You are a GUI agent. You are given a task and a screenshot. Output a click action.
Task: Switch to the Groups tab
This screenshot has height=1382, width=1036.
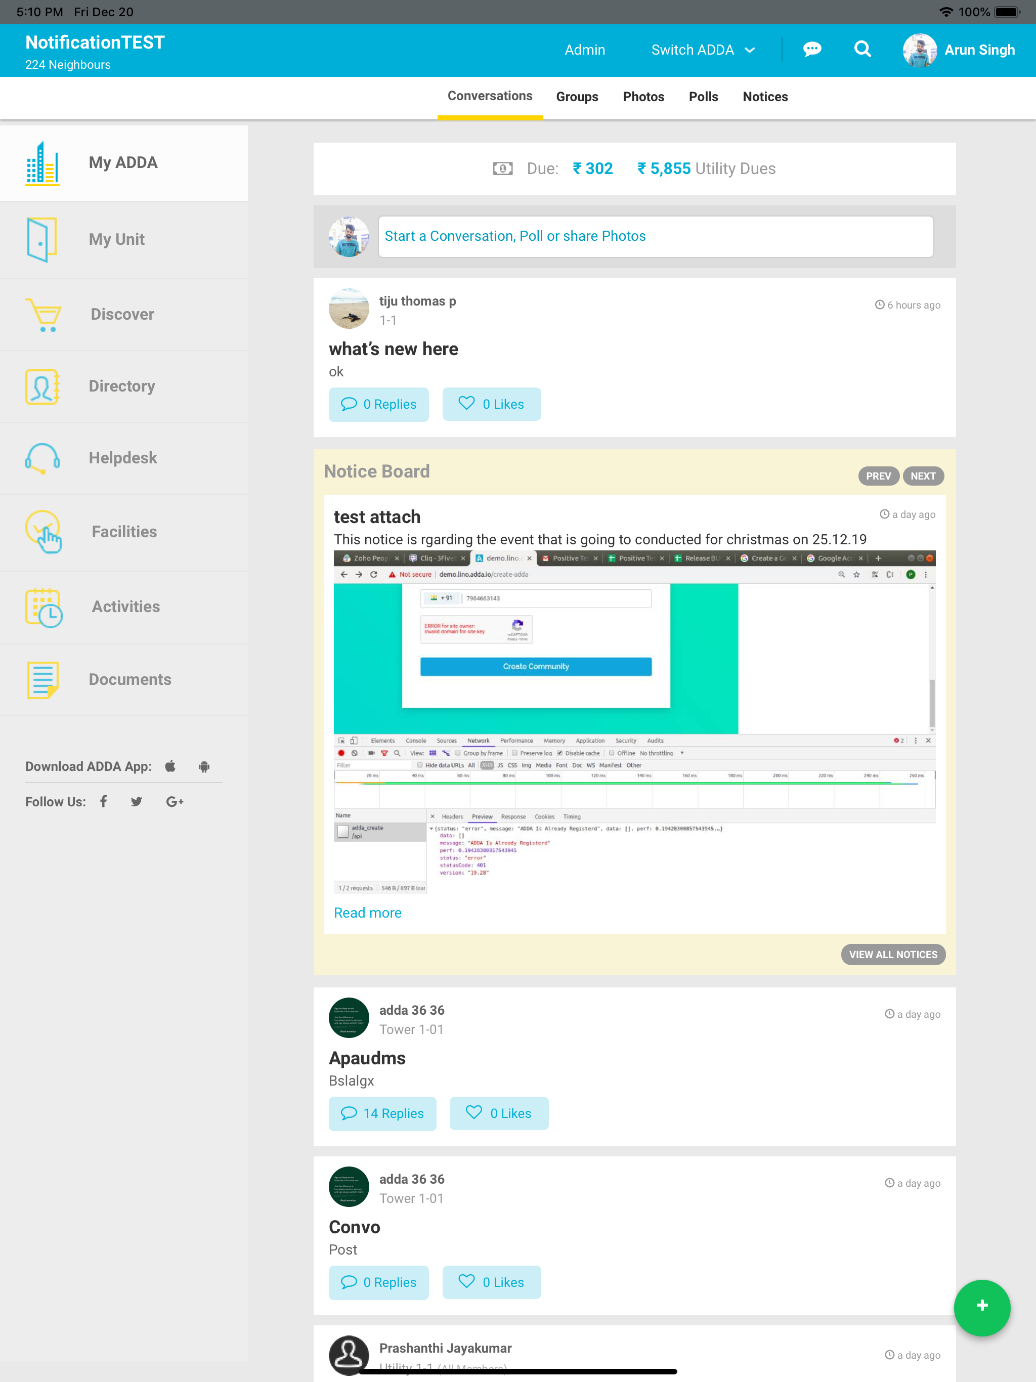(577, 97)
